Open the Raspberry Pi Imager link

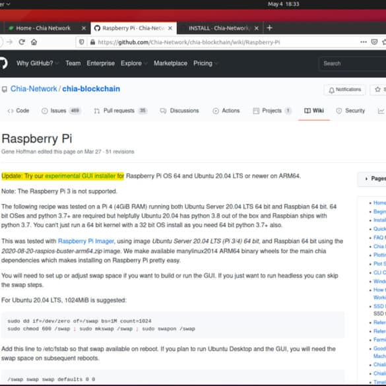tap(86, 241)
